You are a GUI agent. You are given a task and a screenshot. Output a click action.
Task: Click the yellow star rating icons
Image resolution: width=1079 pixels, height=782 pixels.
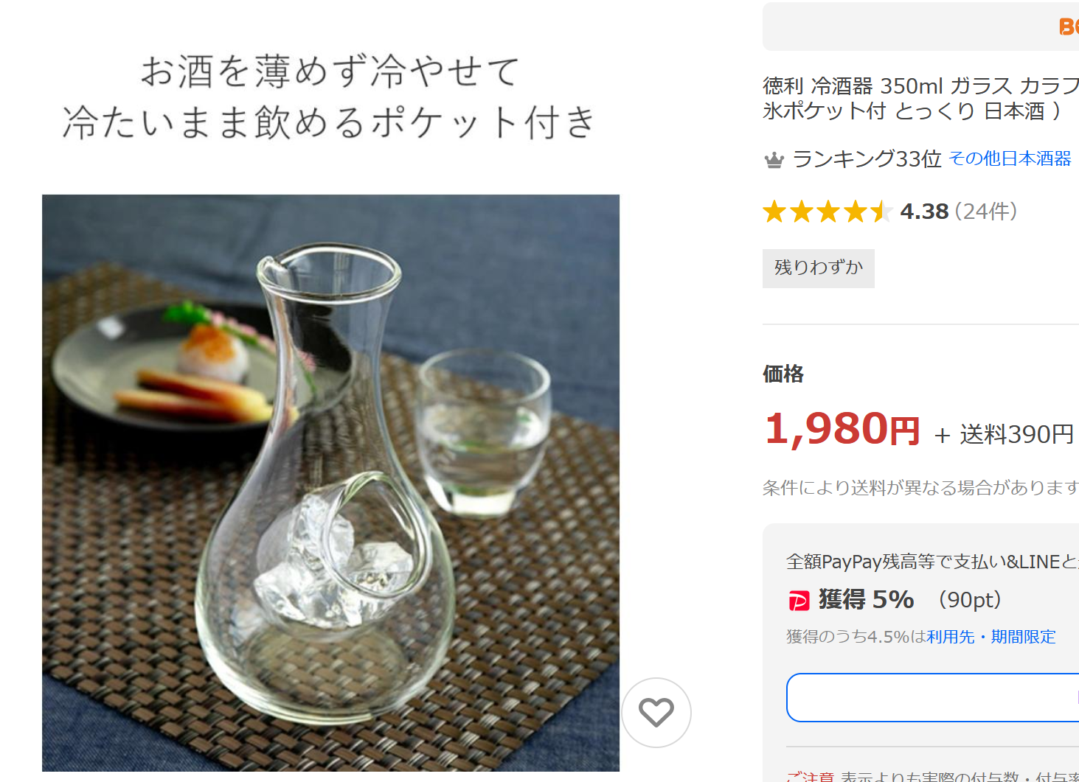(x=828, y=212)
